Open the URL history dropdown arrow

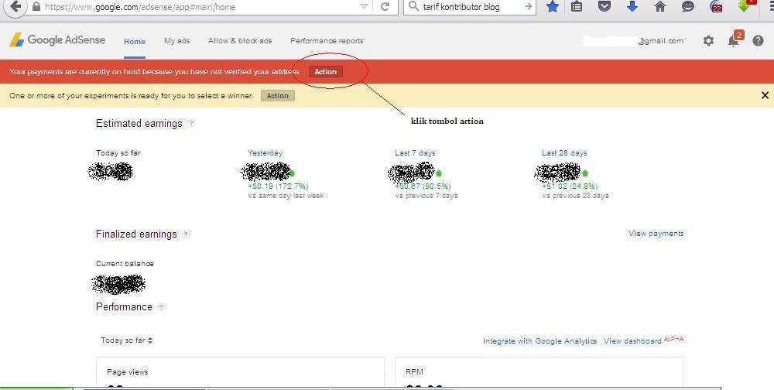pos(365,7)
